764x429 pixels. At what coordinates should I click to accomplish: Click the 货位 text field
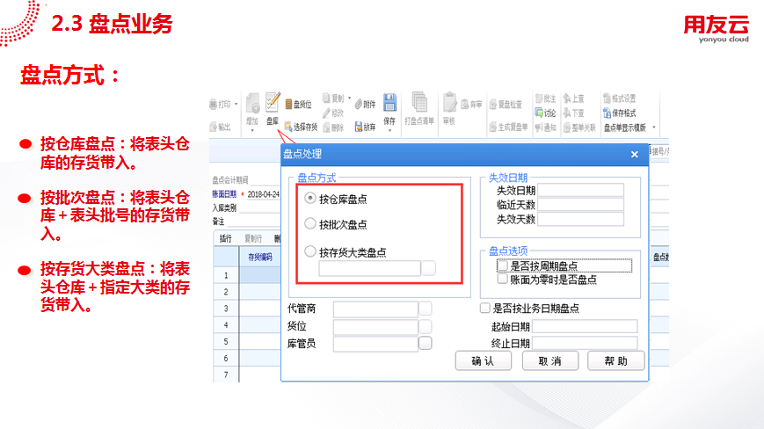click(375, 326)
